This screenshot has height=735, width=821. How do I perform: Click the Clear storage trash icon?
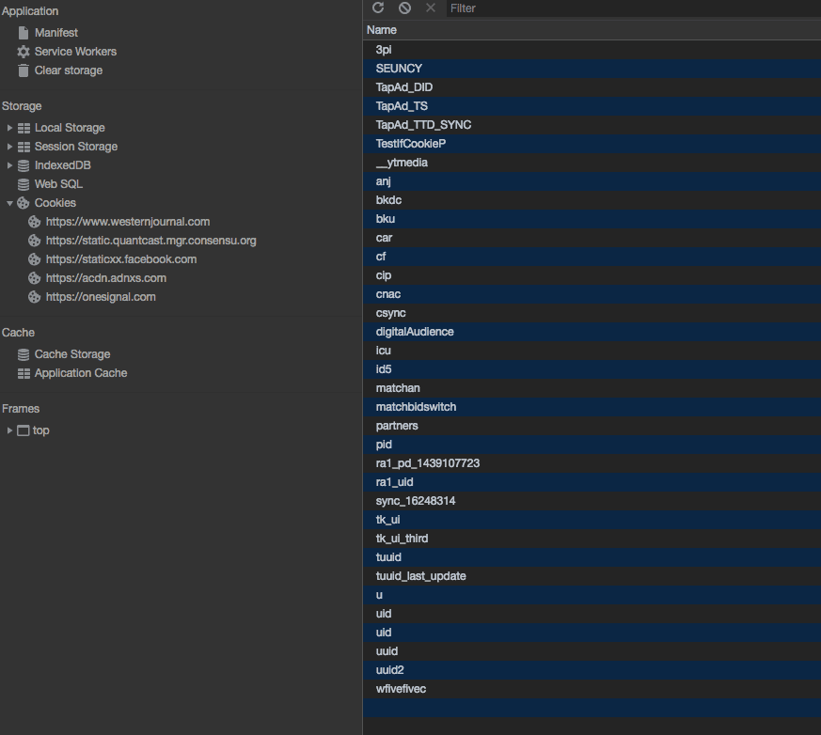(23, 70)
